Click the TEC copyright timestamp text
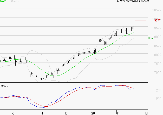Image resolution: width=163 pixels, height=115 pixels. [x=133, y=1]
